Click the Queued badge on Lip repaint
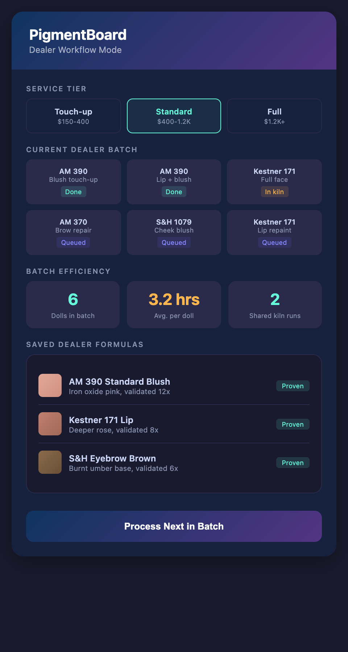348x652 pixels. (x=274, y=242)
